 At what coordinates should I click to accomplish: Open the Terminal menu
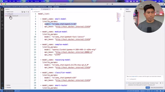click(37, 1)
